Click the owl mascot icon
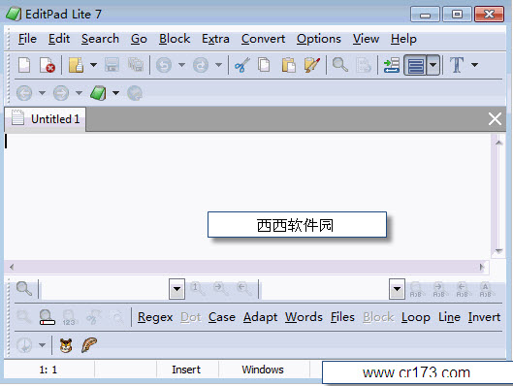 pyautogui.click(x=66, y=345)
